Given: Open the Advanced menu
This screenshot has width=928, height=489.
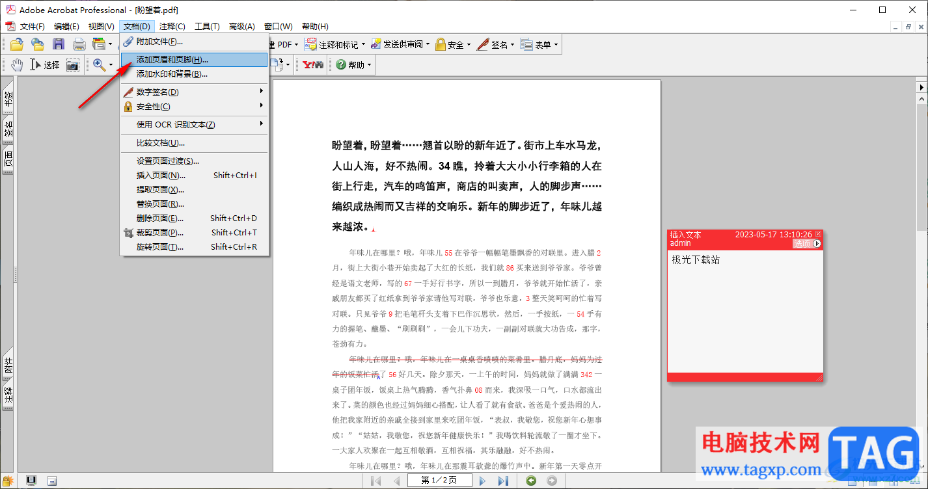Looking at the screenshot, I should (x=242, y=27).
